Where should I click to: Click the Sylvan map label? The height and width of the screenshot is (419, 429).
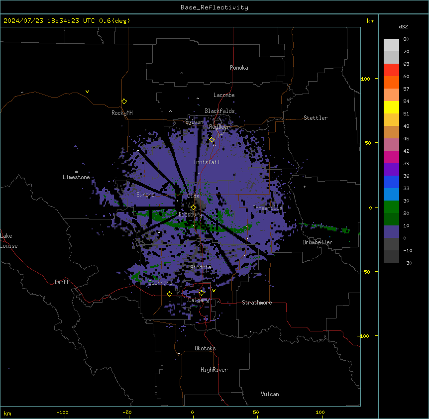[x=194, y=122]
